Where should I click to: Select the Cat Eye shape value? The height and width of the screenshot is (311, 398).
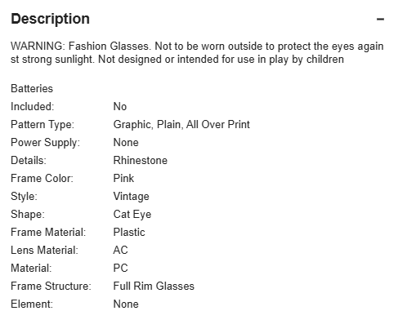[132, 215]
